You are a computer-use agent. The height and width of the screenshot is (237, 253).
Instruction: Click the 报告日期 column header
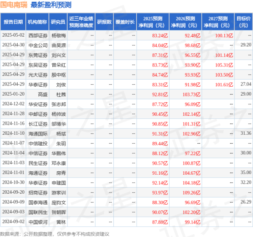[13, 22]
